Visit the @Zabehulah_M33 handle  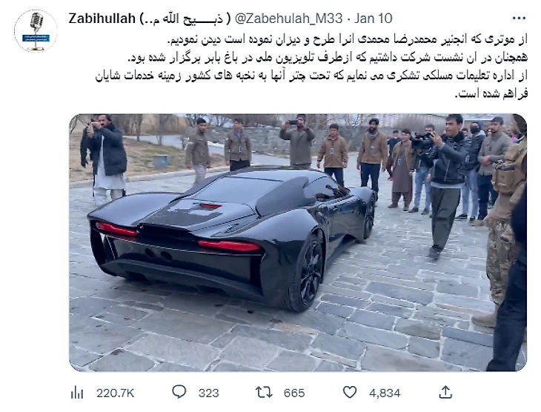[289, 19]
